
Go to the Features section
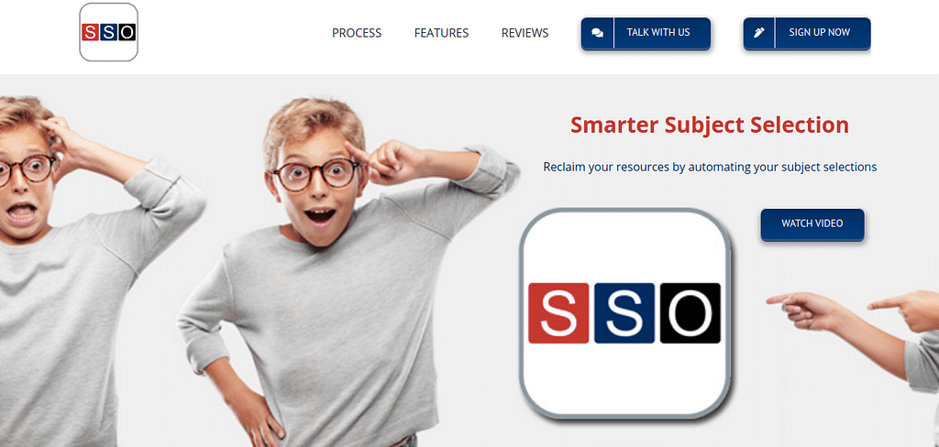[441, 33]
